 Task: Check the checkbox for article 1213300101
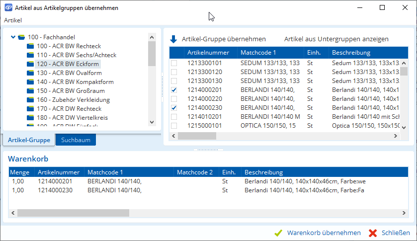pos(174,63)
